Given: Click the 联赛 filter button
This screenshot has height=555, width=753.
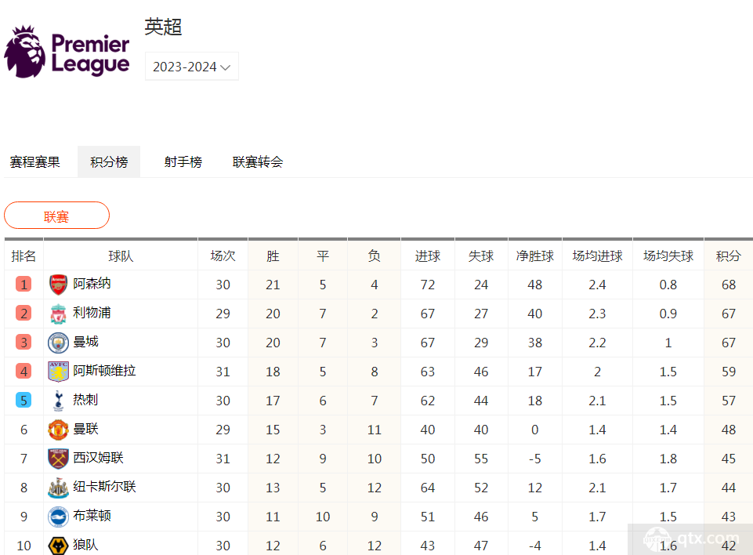Looking at the screenshot, I should [56, 216].
